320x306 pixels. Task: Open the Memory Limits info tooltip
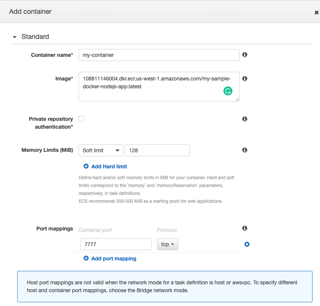click(244, 150)
